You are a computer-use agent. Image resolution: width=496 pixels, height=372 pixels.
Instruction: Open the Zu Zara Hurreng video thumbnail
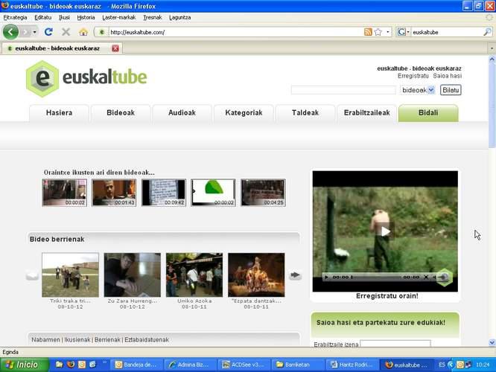click(x=133, y=275)
